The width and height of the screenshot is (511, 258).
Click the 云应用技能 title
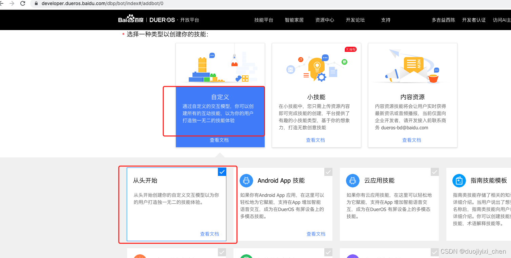click(x=379, y=181)
